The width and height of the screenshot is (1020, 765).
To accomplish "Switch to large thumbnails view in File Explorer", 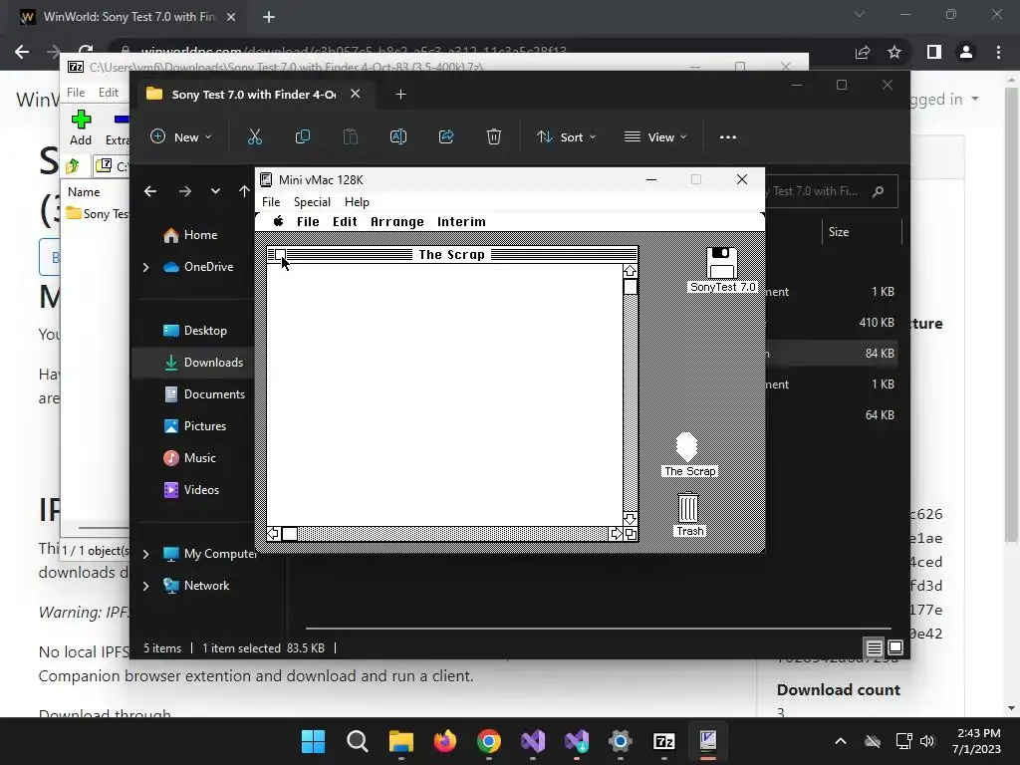I will click(x=895, y=647).
